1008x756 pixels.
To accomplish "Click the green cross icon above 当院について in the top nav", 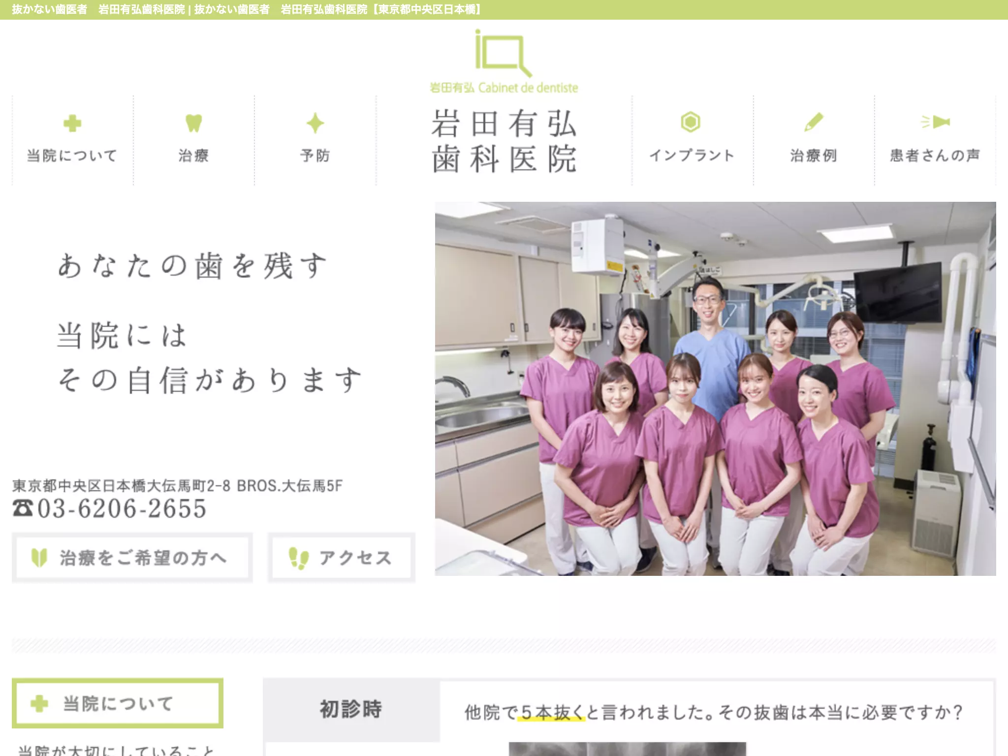I will [x=72, y=123].
